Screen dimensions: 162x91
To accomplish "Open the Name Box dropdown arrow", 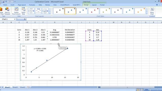I will [x=15, y=19].
